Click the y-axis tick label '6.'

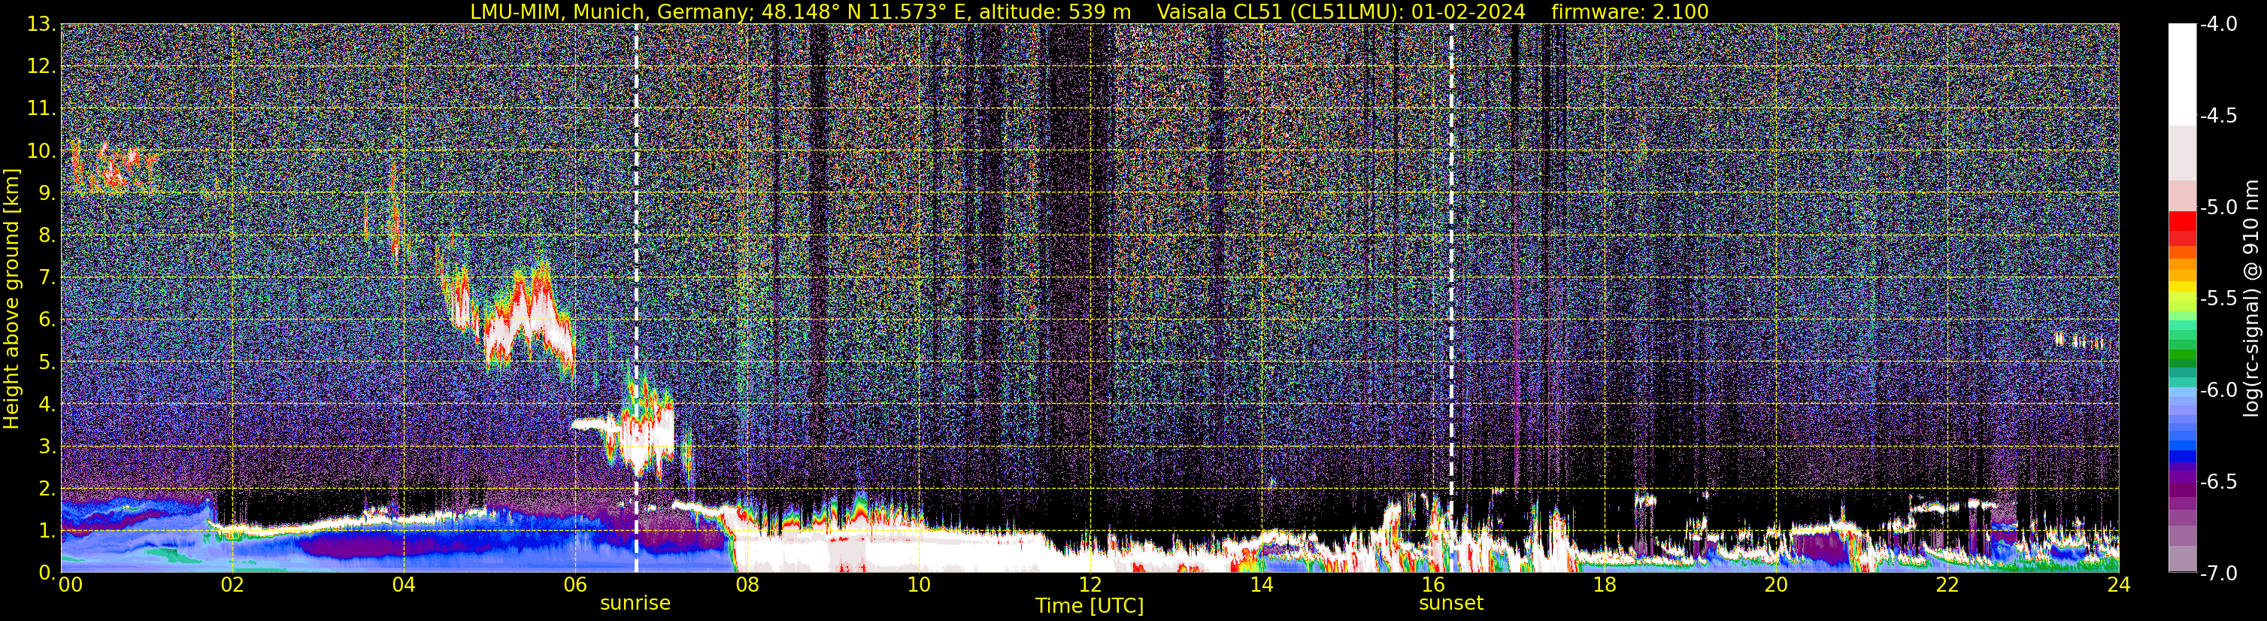point(47,320)
